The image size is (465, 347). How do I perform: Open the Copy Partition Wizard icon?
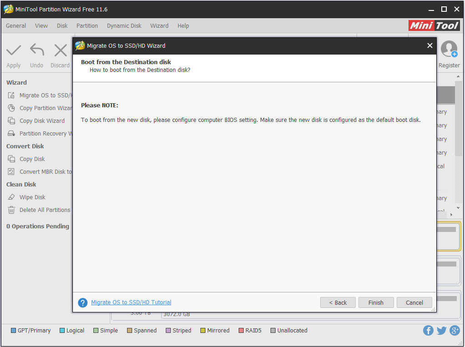pos(10,108)
